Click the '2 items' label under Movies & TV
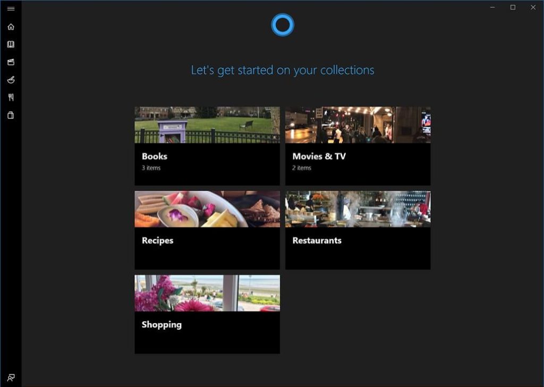This screenshot has width=544, height=387. (302, 169)
